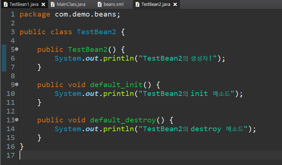The image size is (282, 165).
Task: Select the TestBean2.java tab
Action: pos(156,4)
